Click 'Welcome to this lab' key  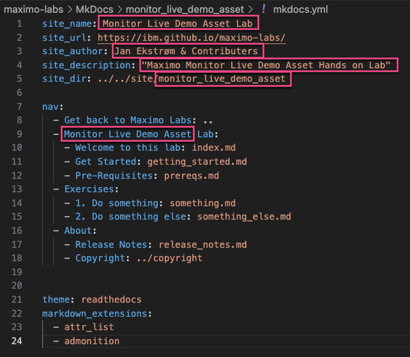[128, 148]
